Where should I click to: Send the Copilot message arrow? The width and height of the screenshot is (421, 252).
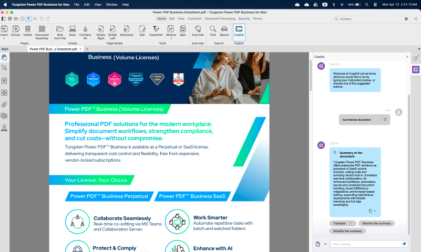pyautogui.click(x=404, y=244)
